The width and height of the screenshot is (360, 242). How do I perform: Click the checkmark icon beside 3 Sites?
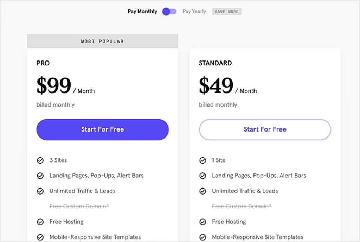[40, 160]
